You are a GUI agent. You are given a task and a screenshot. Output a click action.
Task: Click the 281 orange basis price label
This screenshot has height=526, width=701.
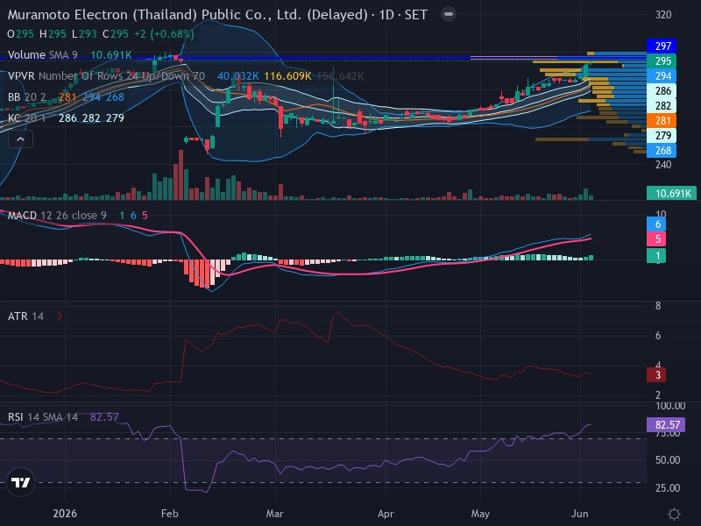pyautogui.click(x=662, y=120)
